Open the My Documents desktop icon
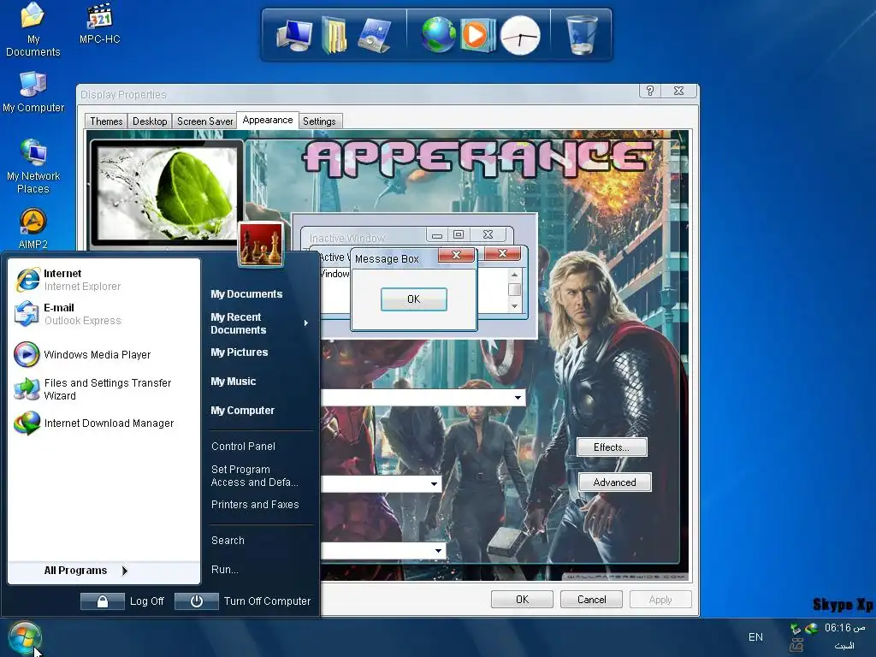 pyautogui.click(x=33, y=29)
